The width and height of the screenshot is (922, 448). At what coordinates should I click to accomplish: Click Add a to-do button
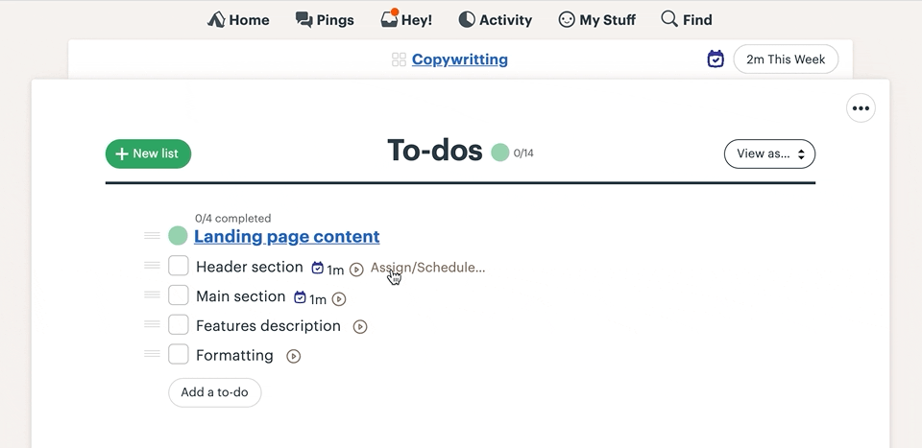[214, 392]
